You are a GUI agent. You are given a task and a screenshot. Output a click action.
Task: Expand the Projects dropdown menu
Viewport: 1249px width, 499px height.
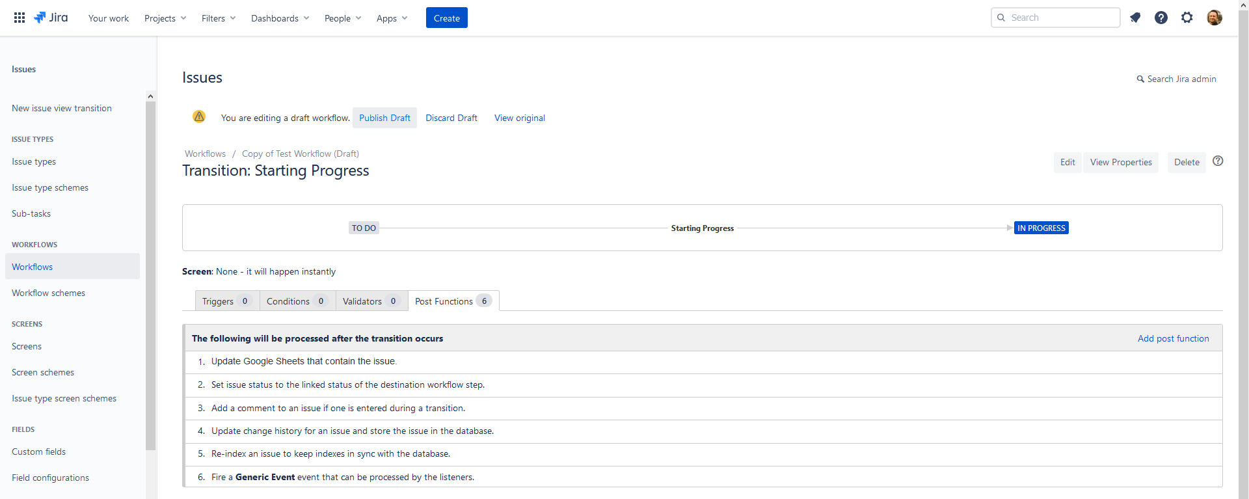click(165, 18)
